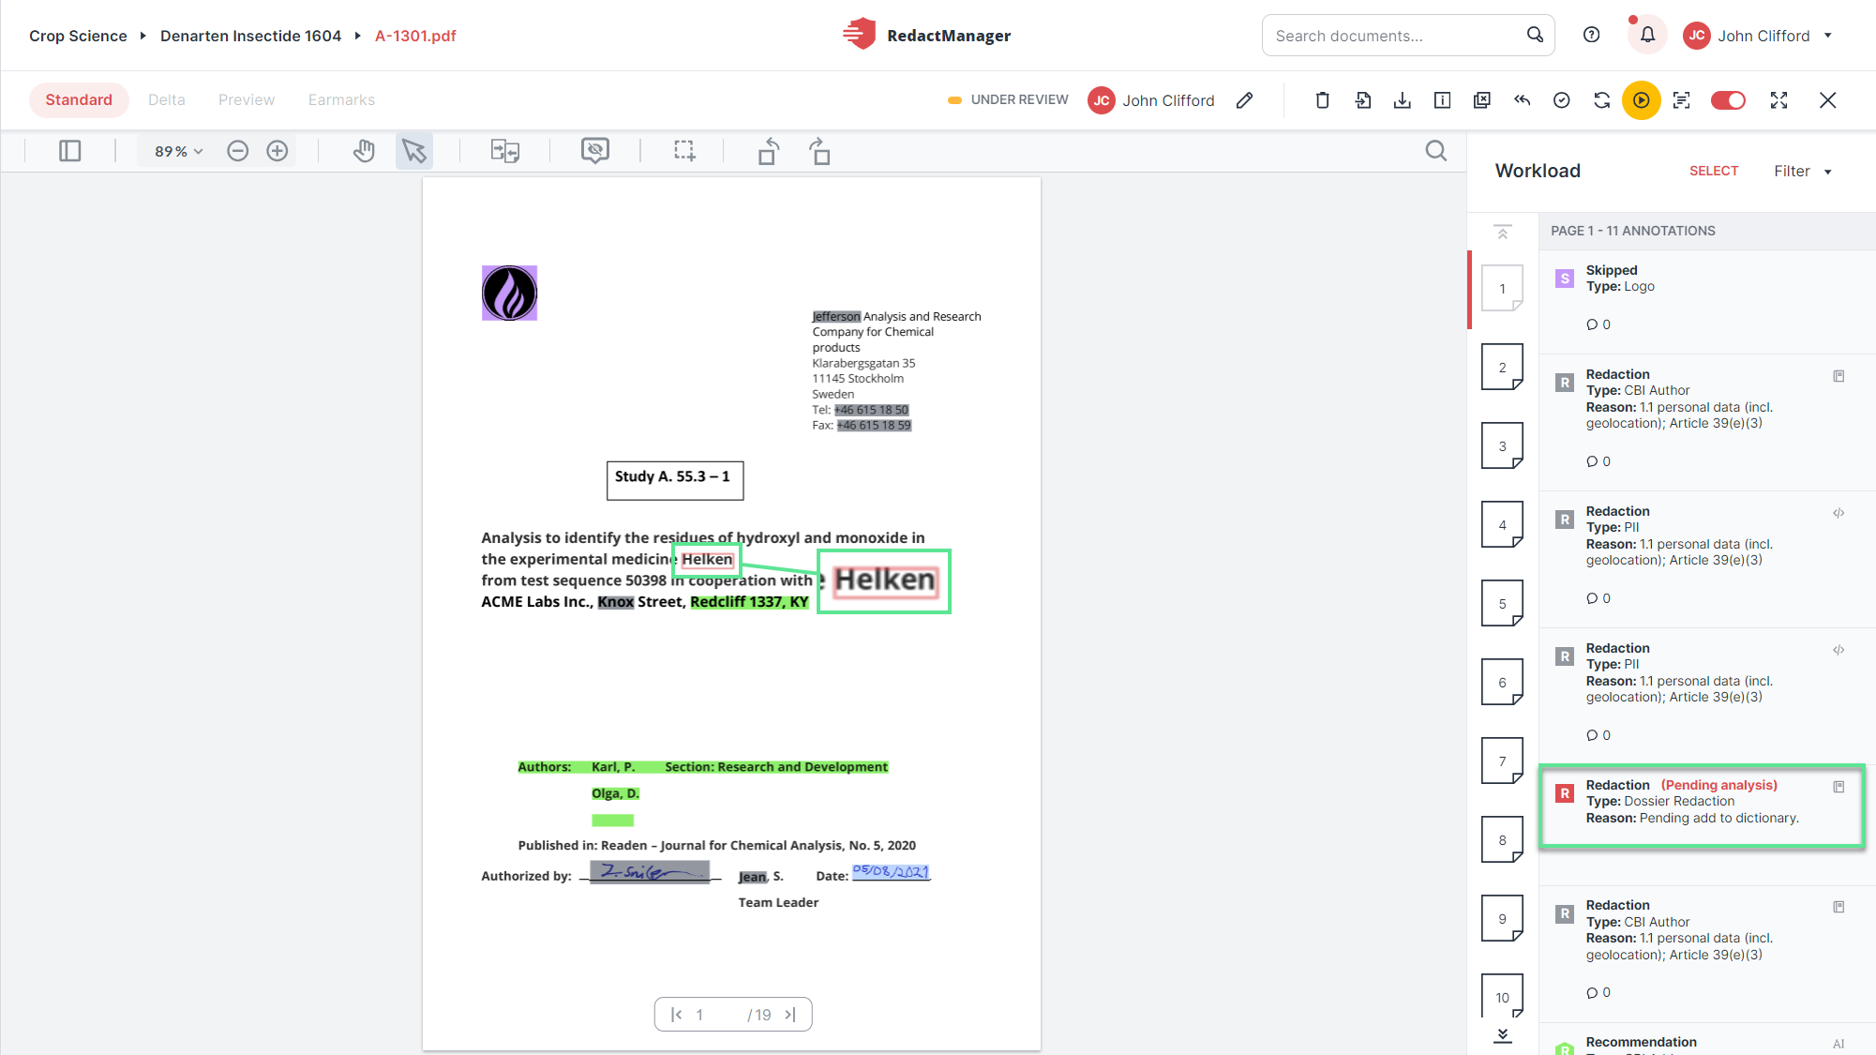The image size is (1876, 1055).
Task: Click the trash delete document icon
Action: coord(1323,100)
